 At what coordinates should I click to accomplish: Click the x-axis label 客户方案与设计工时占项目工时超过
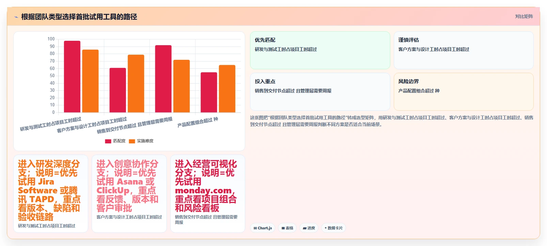tap(92, 125)
